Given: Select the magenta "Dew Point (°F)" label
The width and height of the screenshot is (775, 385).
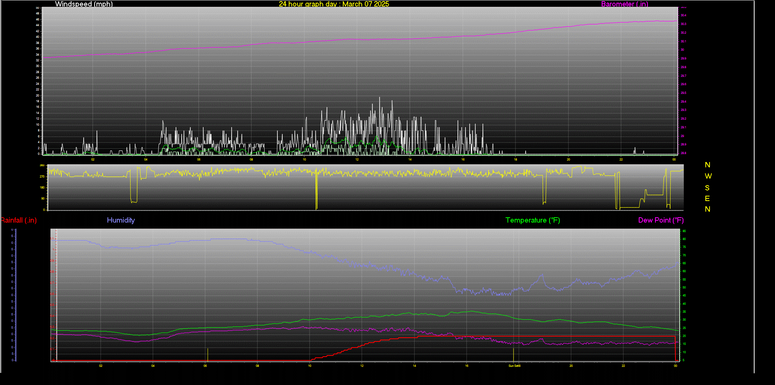Looking at the screenshot, I should [x=661, y=220].
